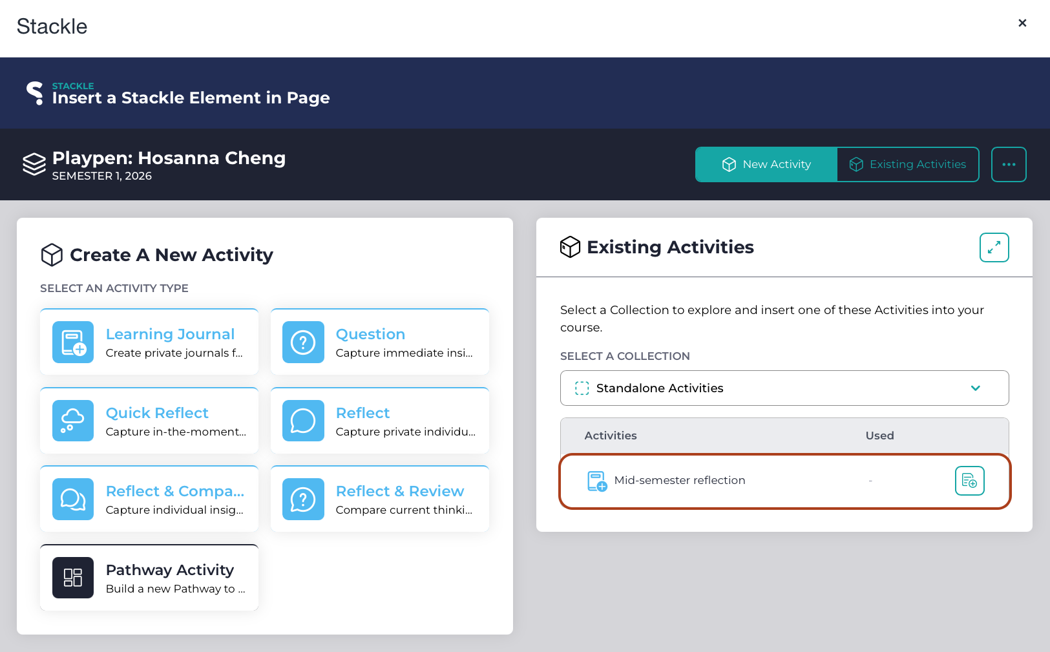
Task: Click the cube icon beside Create A New Activity
Action: coord(52,255)
